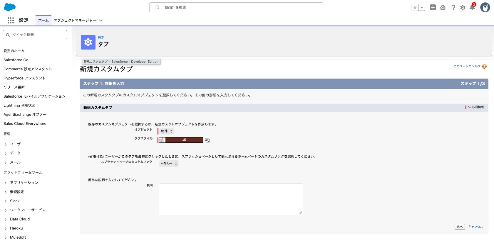Open the help question mark icon
This screenshot has width=494, height=243.
pos(453,8)
